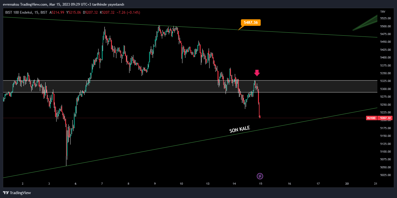This screenshot has width=397, height=198.
Task: Click the 5250.00 price axis label
Action: [x=385, y=104]
